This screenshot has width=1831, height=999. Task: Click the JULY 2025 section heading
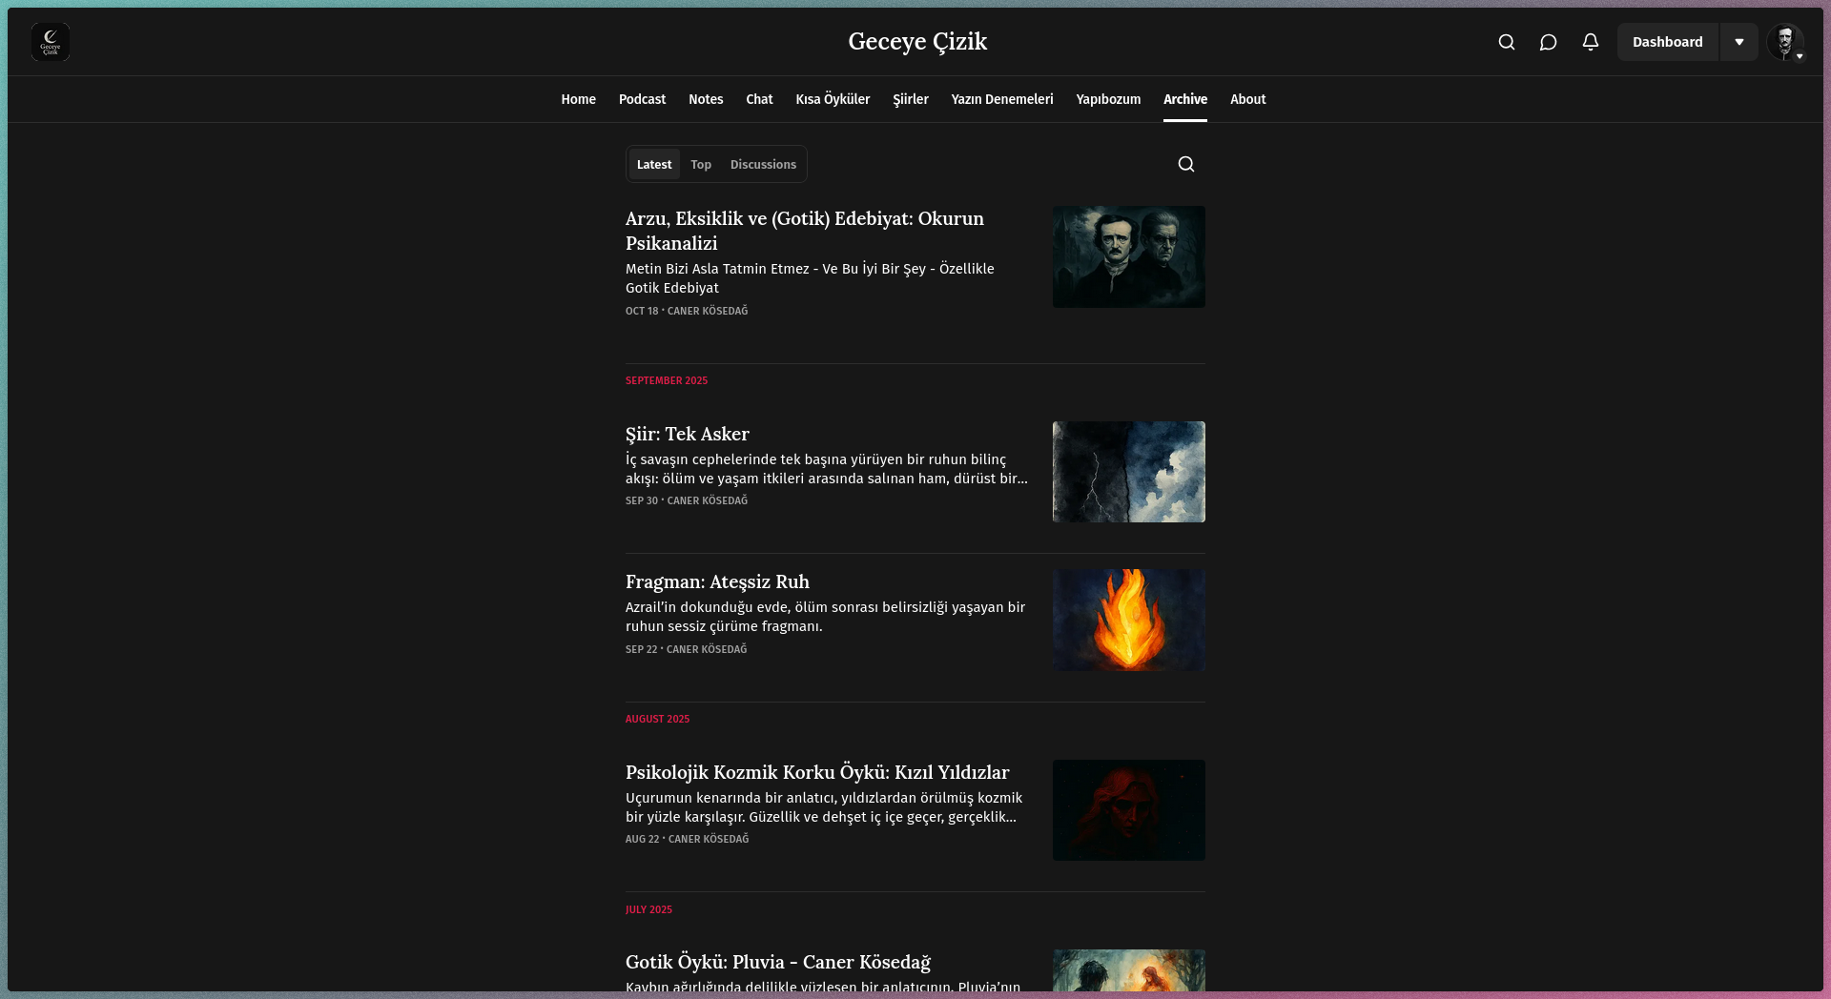pos(648,909)
